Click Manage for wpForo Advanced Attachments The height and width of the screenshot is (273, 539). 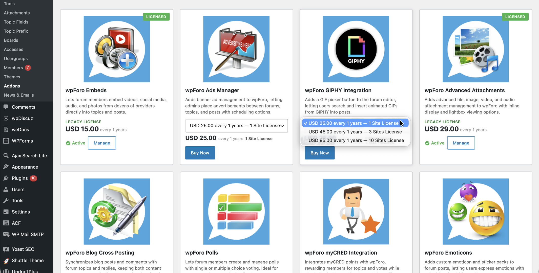pyautogui.click(x=461, y=143)
